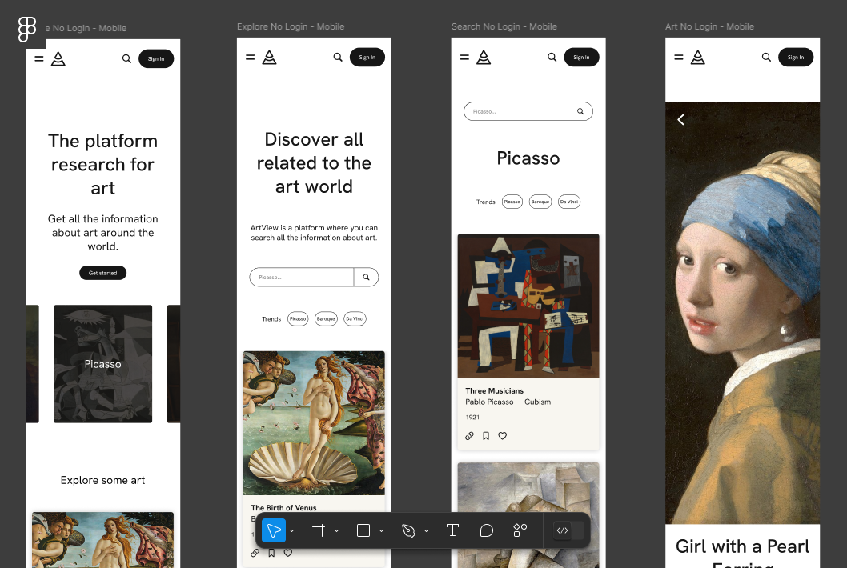The width and height of the screenshot is (847, 568).
Task: Select the Text tool
Action: point(452,530)
